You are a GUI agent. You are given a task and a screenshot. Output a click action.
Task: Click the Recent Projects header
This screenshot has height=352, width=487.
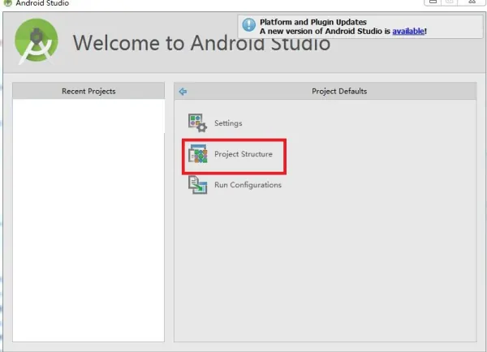click(88, 91)
